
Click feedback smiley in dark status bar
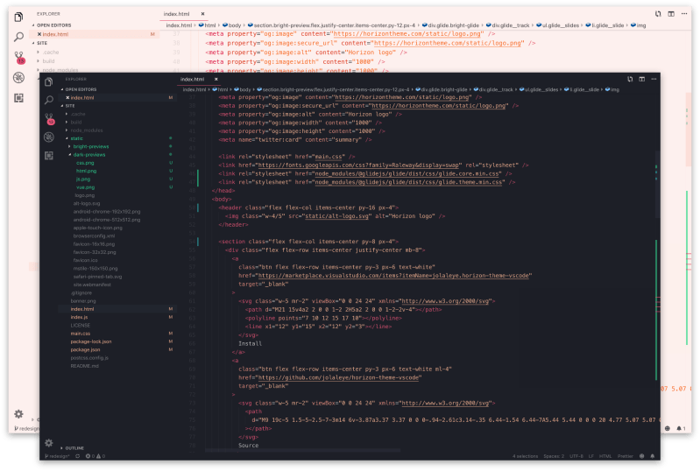coord(641,456)
